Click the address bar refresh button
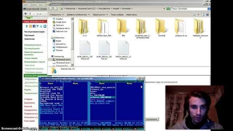Image resolution: width=233 pixels, height=131 pixels. coord(168,9)
